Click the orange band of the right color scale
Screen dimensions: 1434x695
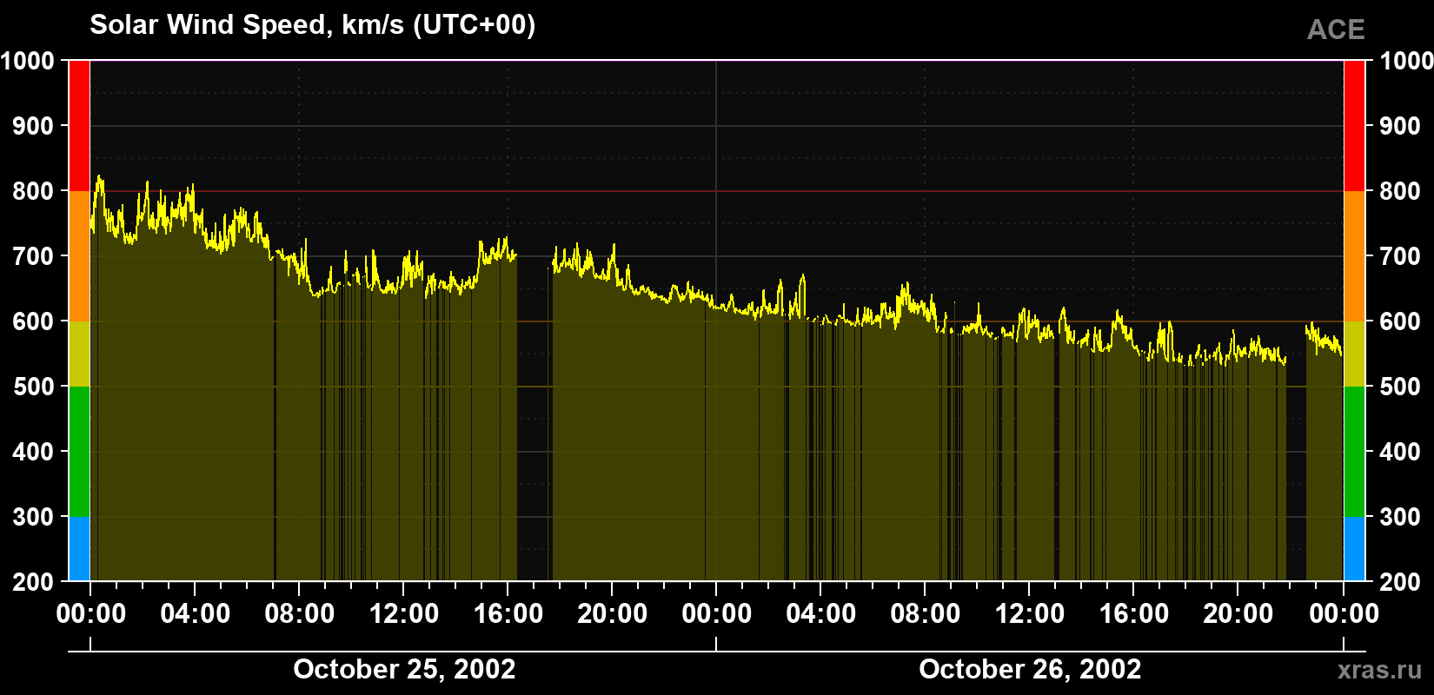[1354, 256]
